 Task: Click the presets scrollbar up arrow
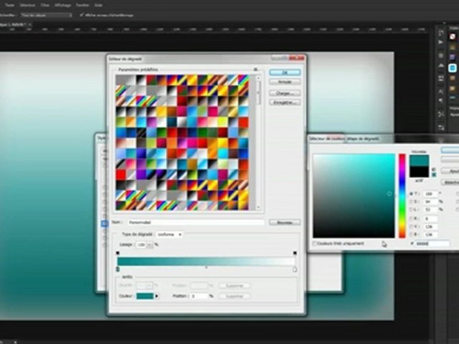[258, 78]
